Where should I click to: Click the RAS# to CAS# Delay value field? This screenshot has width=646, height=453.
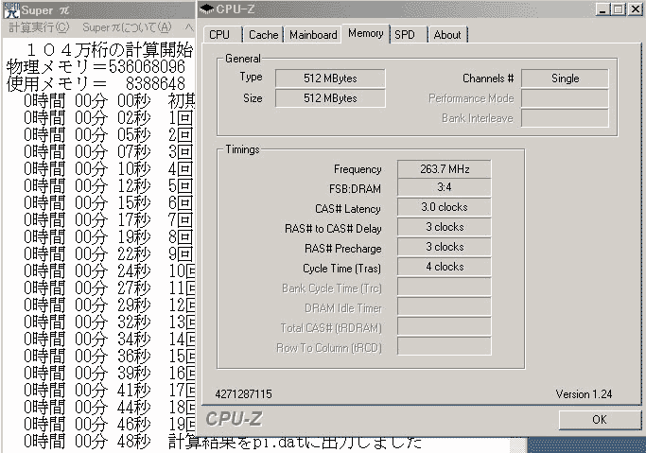tap(445, 227)
